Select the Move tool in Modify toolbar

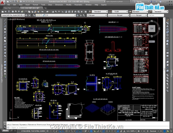[x=168, y=35]
